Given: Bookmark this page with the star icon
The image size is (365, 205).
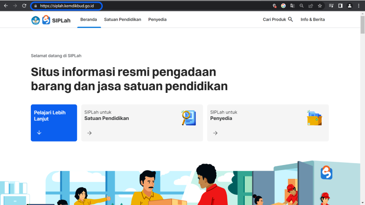Looking at the screenshot, I should [320, 6].
